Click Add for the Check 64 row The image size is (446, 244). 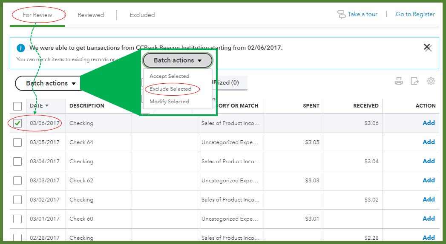[429, 142]
